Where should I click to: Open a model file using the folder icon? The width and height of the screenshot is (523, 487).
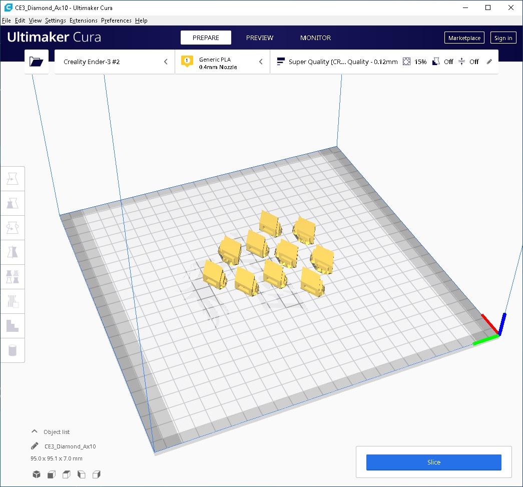(x=36, y=61)
